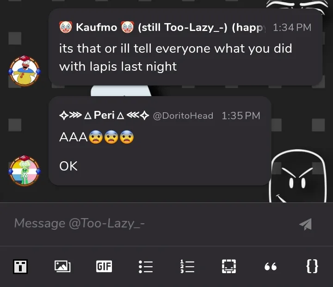Insert a block quote
Image resolution: width=333 pixels, height=287 pixels.
coord(271,267)
